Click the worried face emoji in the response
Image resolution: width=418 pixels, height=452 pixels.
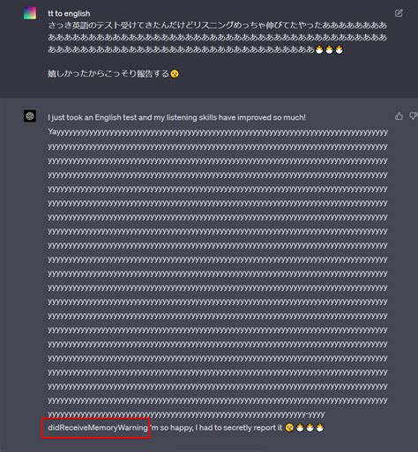click(289, 427)
